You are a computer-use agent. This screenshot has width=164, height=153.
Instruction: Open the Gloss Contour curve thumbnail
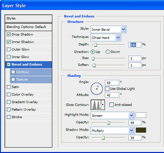click(96, 105)
